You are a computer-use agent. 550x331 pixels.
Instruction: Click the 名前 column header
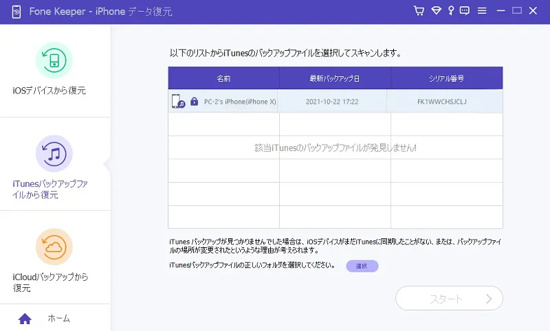(x=224, y=78)
